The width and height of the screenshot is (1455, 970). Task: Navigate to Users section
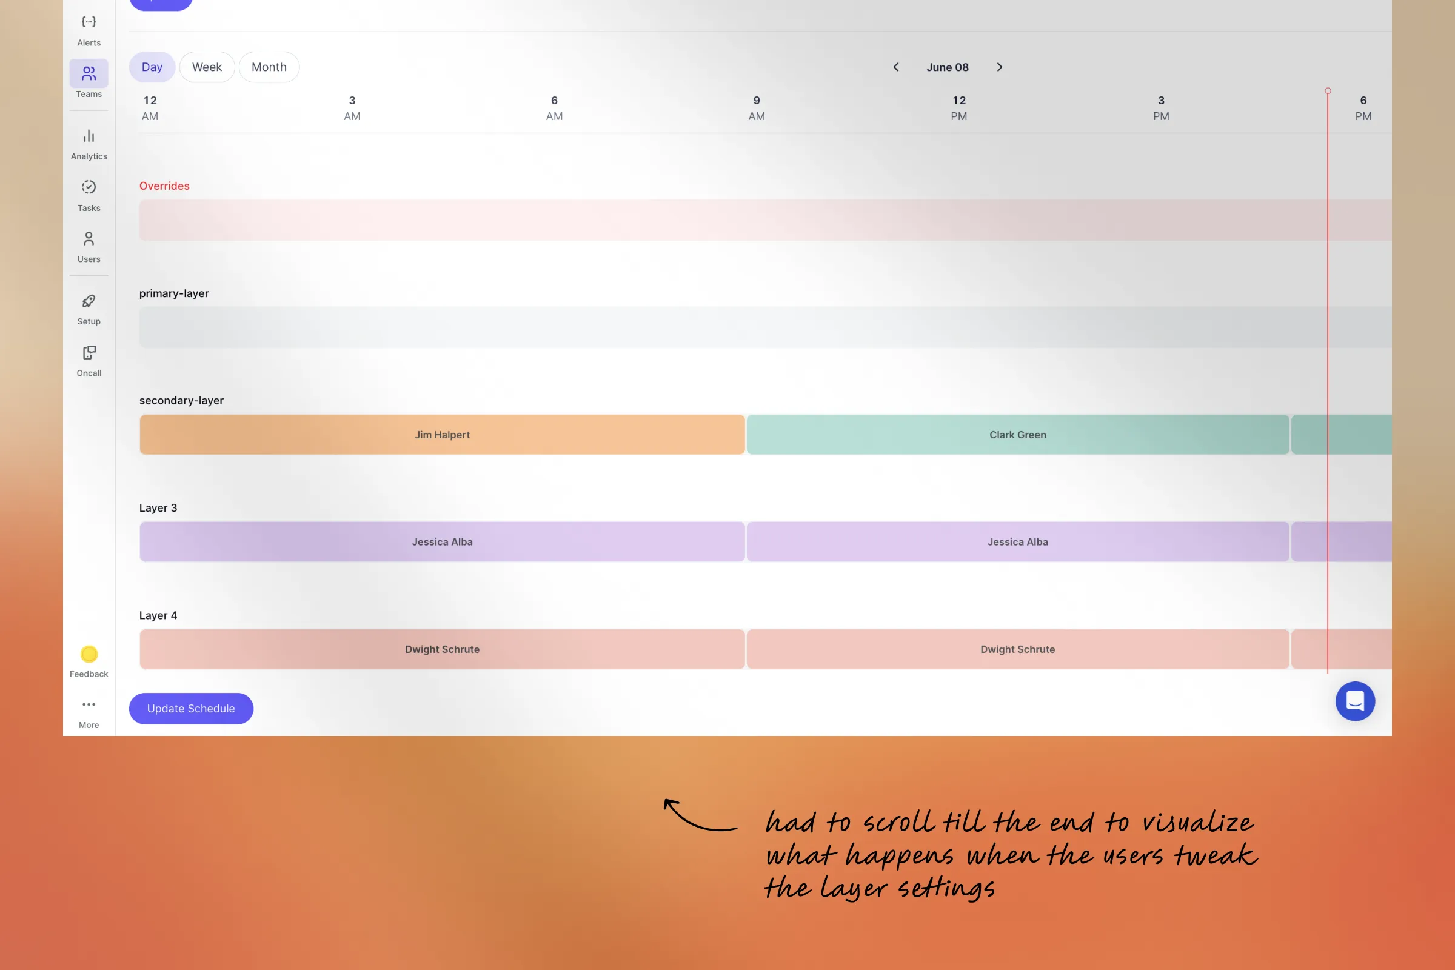[x=88, y=246]
